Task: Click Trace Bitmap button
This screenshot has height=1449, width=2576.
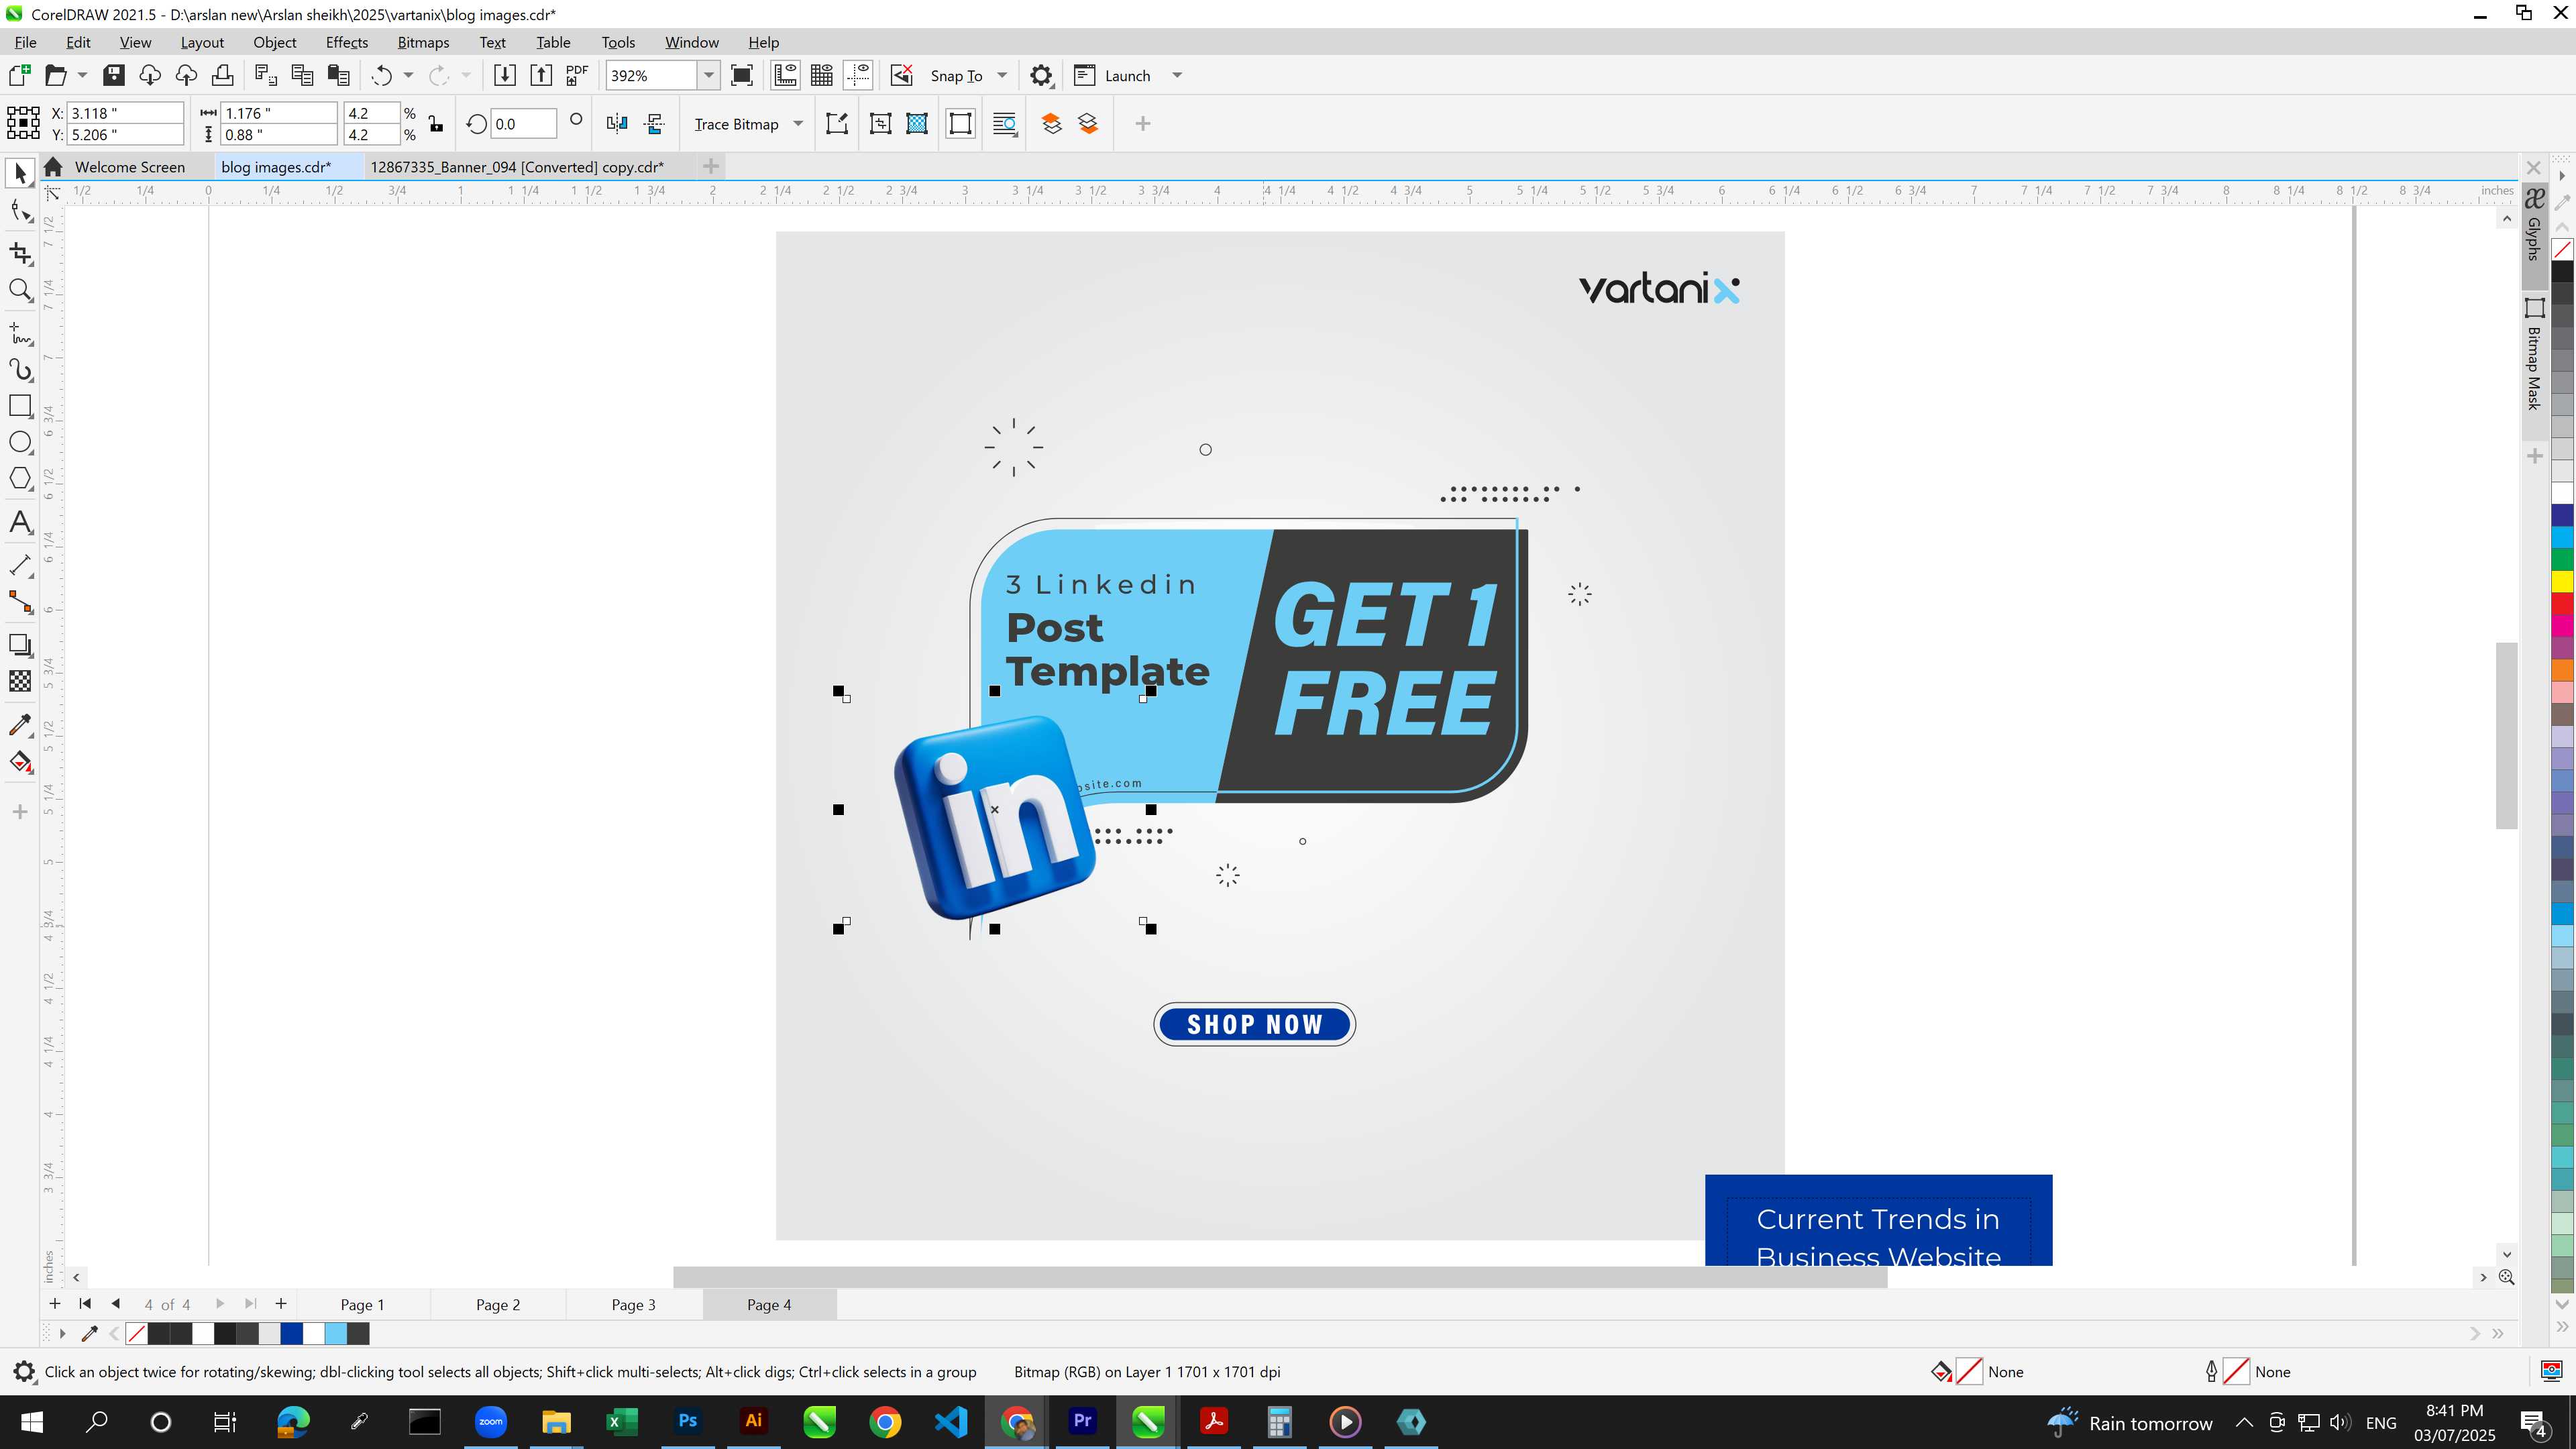Action: pos(736,124)
